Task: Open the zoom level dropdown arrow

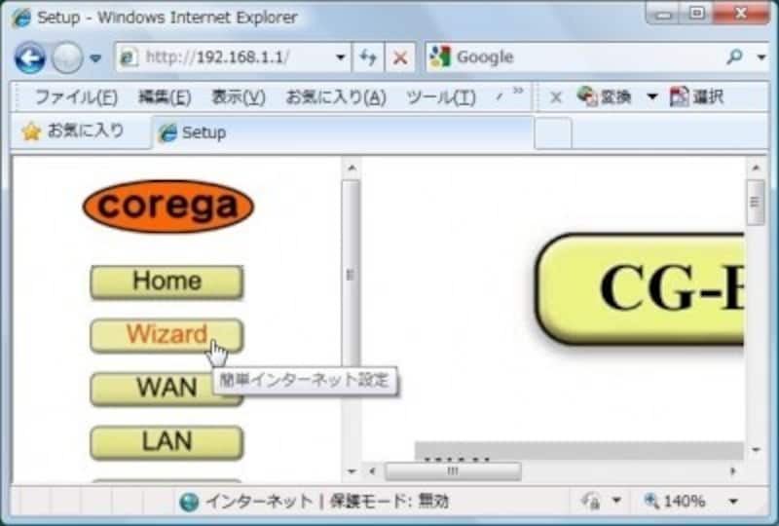Action: [x=733, y=501]
